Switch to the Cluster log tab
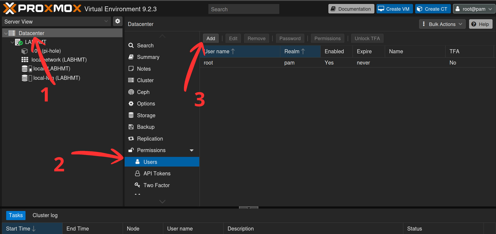The width and height of the screenshot is (496, 234). click(45, 215)
